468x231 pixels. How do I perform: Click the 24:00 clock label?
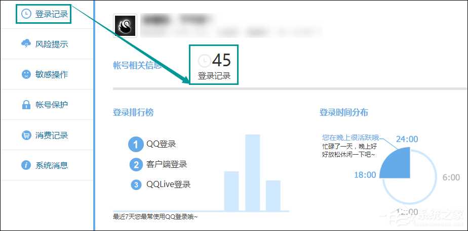407,139
